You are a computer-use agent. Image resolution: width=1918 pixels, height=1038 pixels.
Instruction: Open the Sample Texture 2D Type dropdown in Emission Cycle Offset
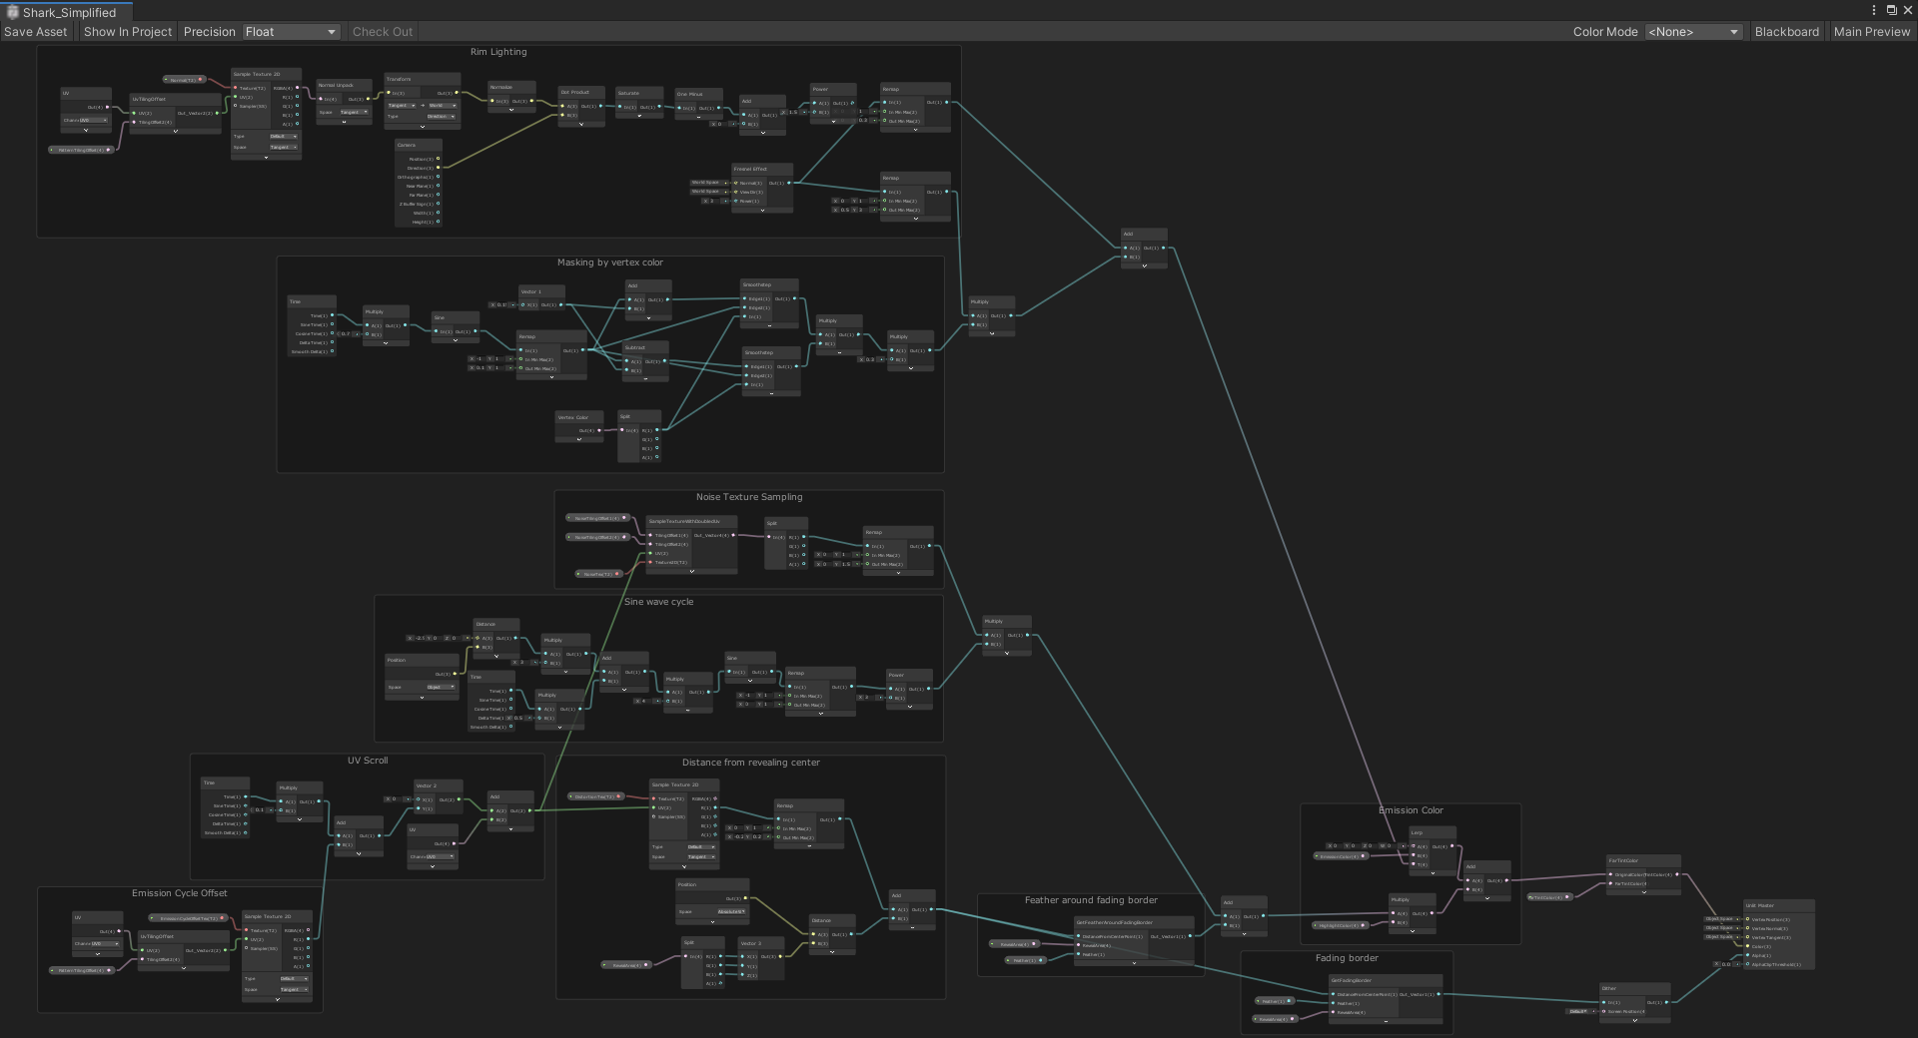point(294,978)
